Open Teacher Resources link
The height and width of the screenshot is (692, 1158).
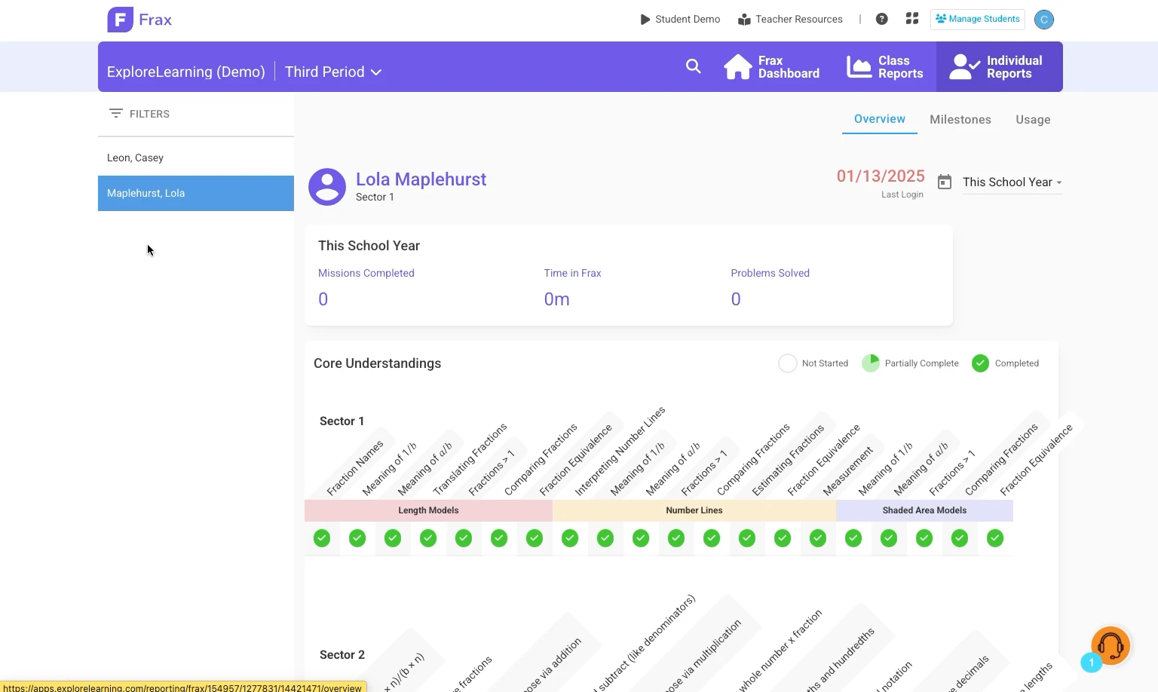pyautogui.click(x=790, y=20)
